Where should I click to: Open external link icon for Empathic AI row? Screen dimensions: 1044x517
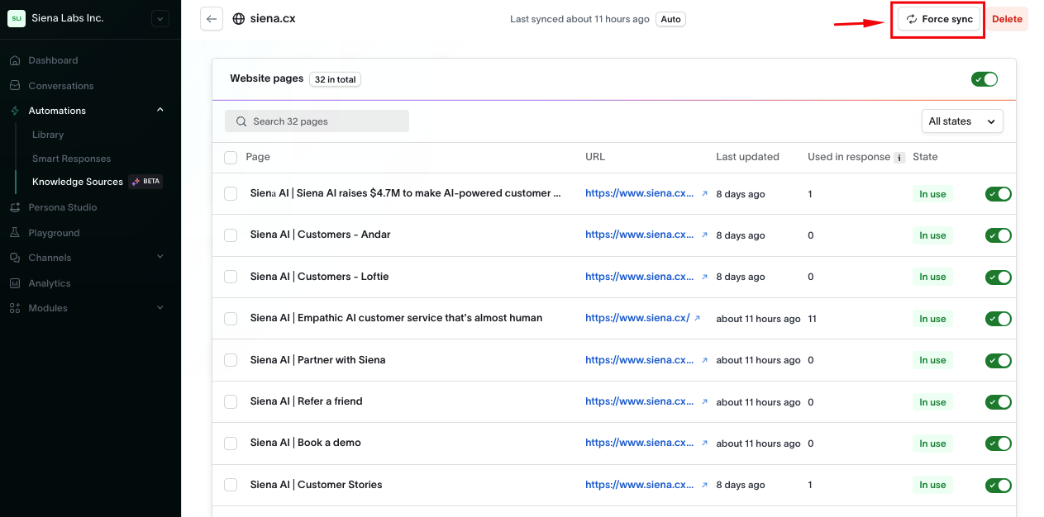tap(697, 318)
